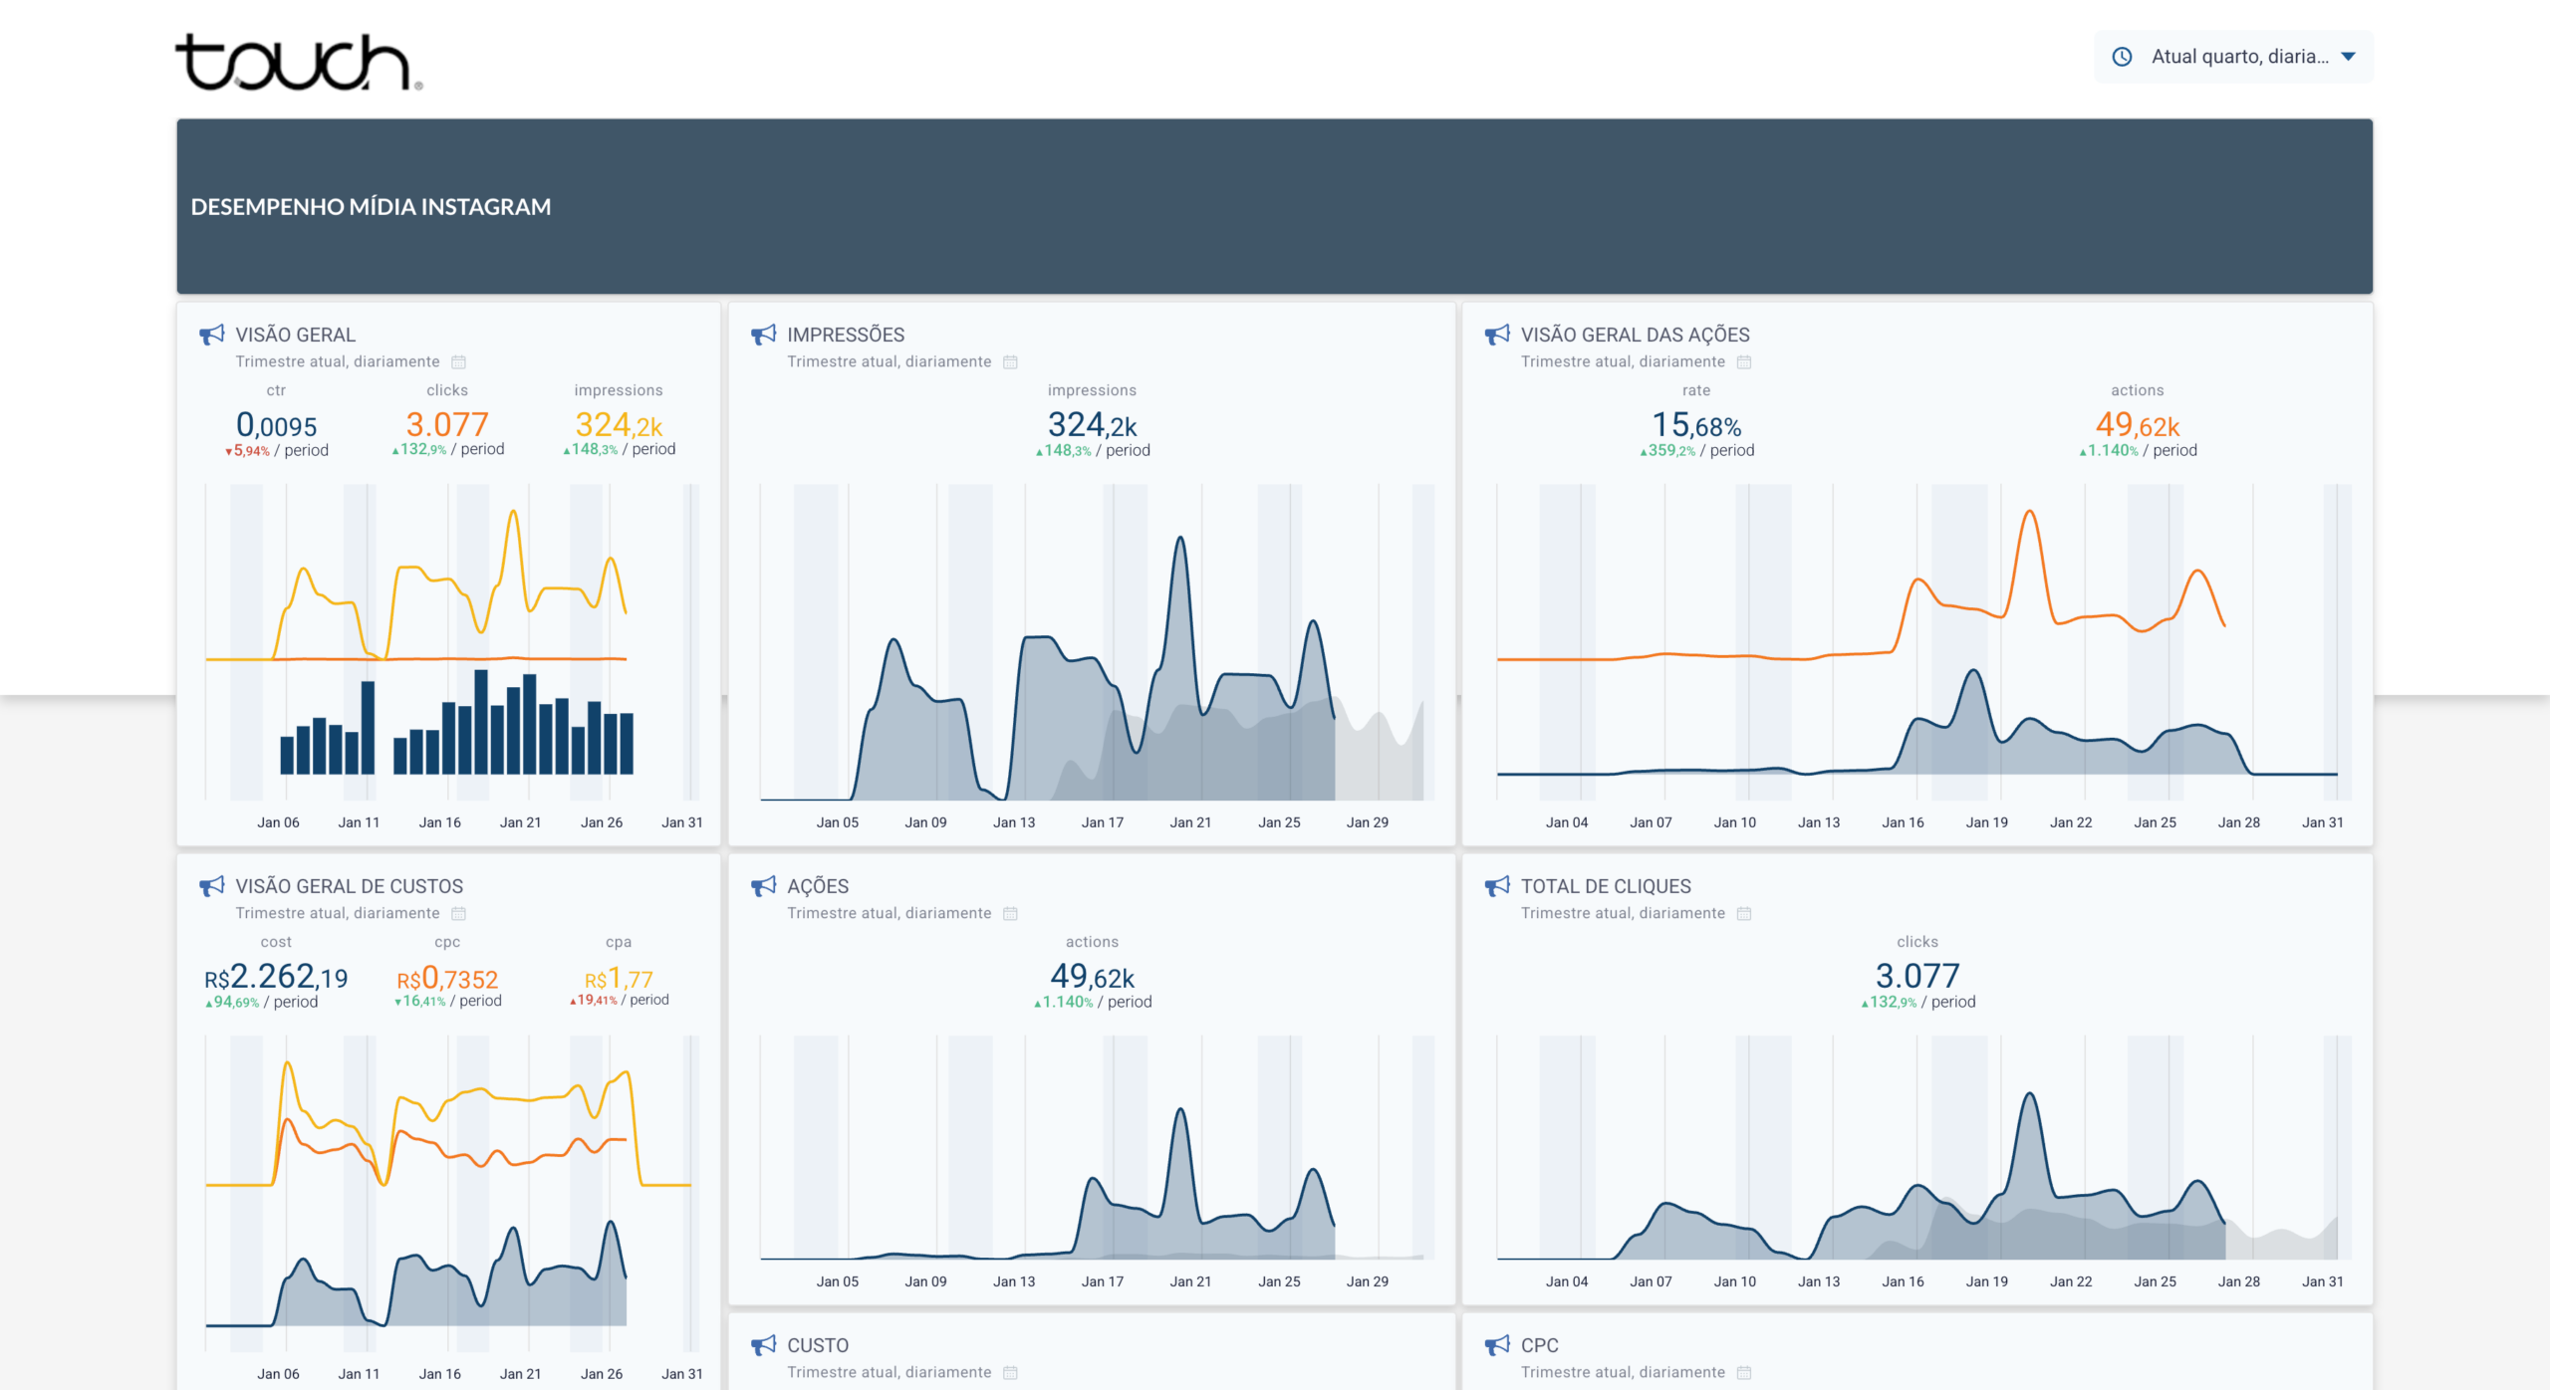
Task: Click the touch logo
Action: click(x=297, y=63)
